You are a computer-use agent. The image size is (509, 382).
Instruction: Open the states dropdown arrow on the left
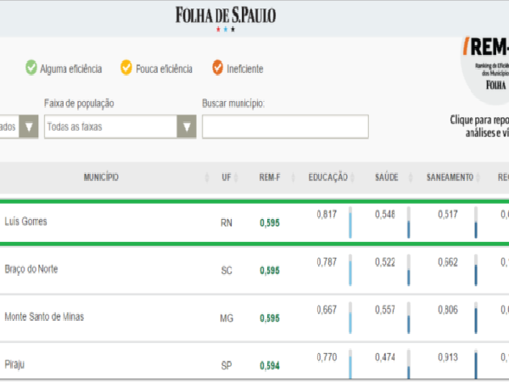[x=29, y=126]
